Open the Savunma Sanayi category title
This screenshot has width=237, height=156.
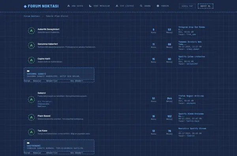36,74
